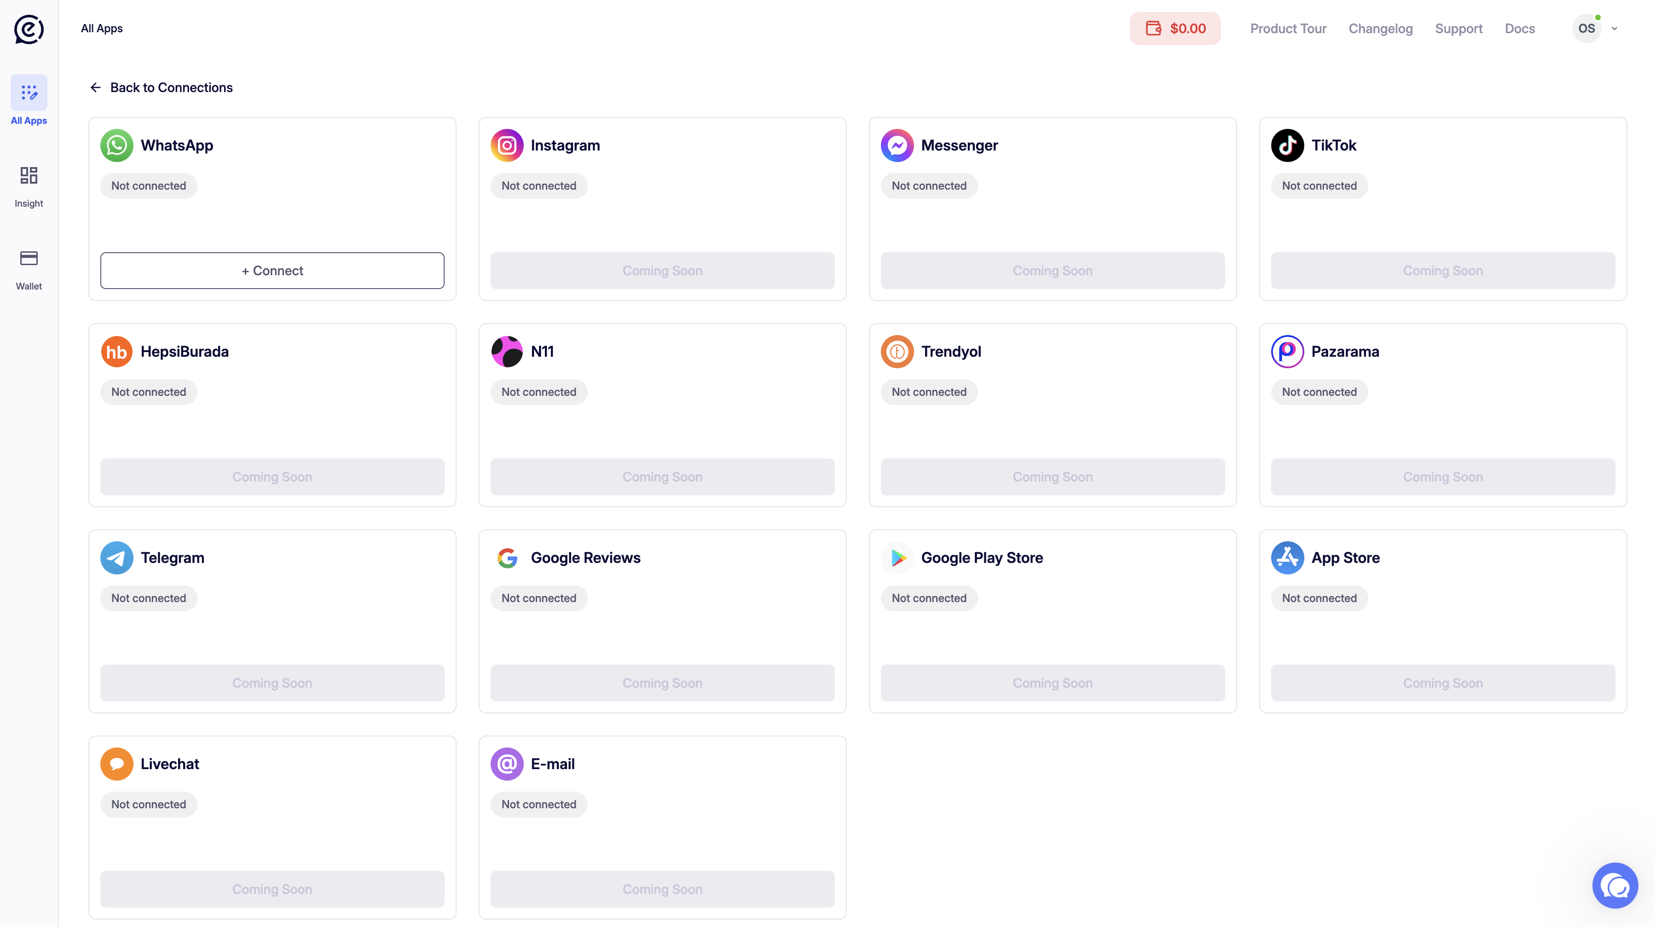
Task: Click Coming Soon button under Instagram
Action: [x=662, y=271]
